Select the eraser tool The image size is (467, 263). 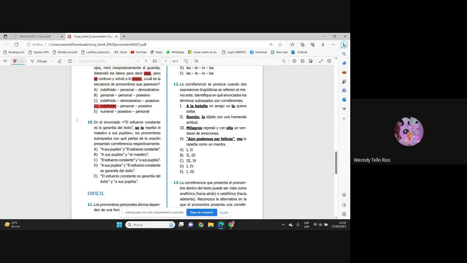[x=60, y=61]
